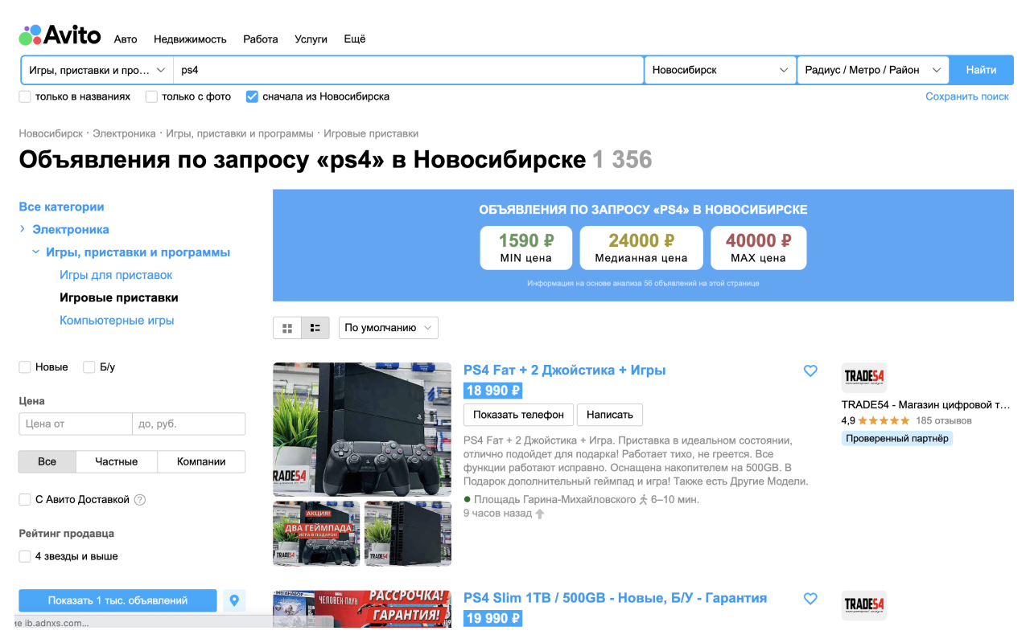This screenshot has height=643, width=1030.
Task: Click the '19 990 ₽' price tag
Action: pyautogui.click(x=493, y=618)
